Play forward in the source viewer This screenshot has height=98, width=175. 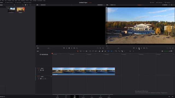point(72,48)
